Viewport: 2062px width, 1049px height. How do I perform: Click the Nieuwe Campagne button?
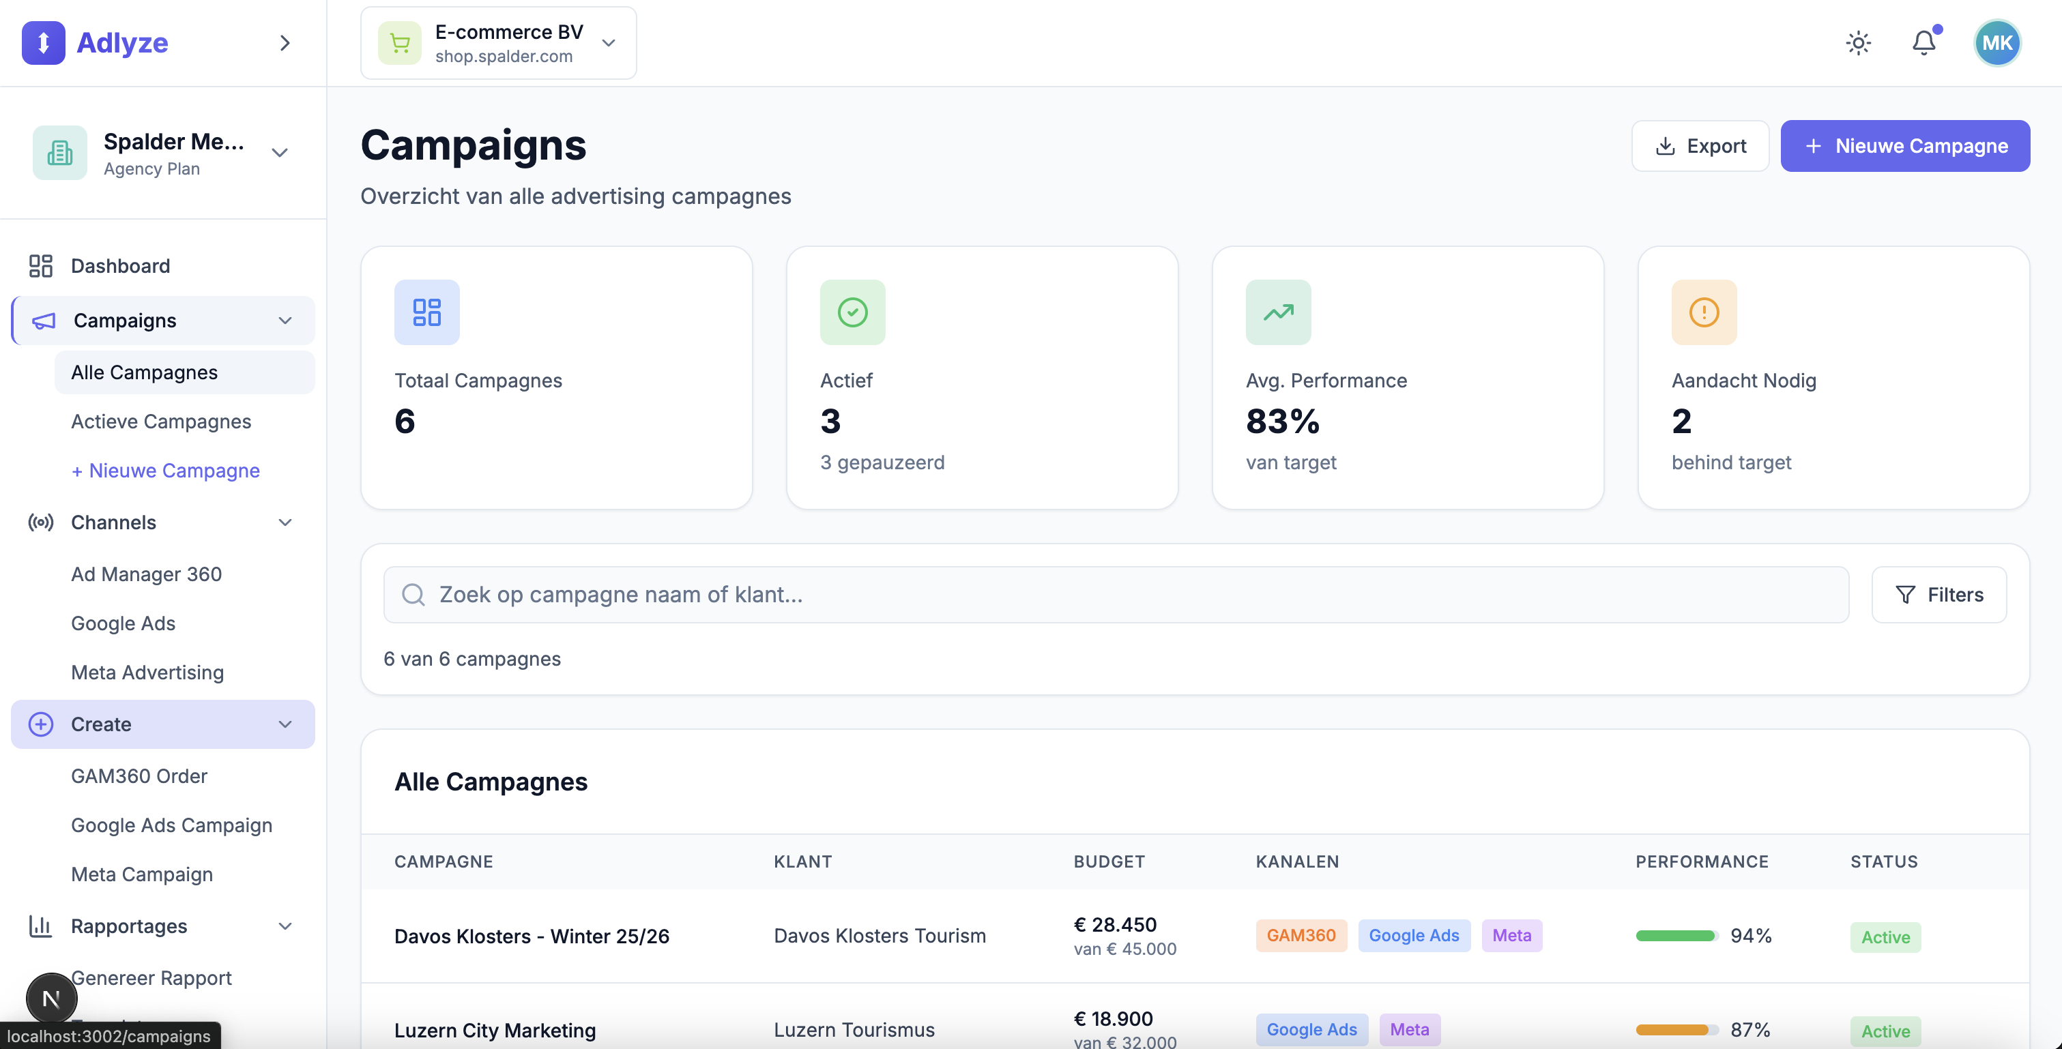click(1904, 146)
